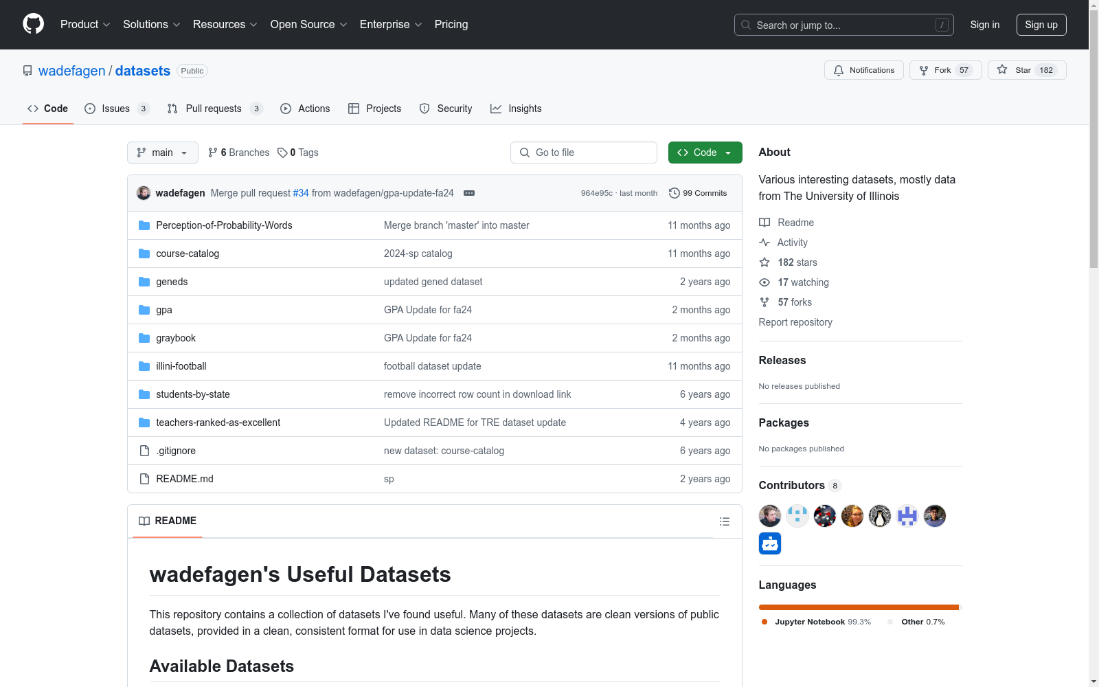Open the Product menu

tap(85, 24)
